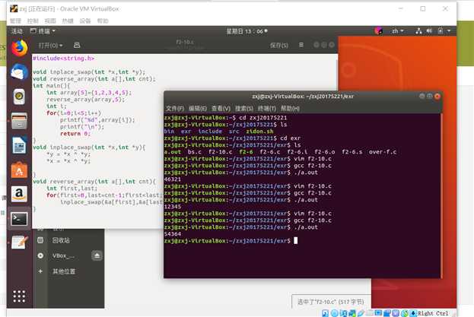The width and height of the screenshot is (474, 317).
Task: Create new document in gedit header
Action: (77, 46)
